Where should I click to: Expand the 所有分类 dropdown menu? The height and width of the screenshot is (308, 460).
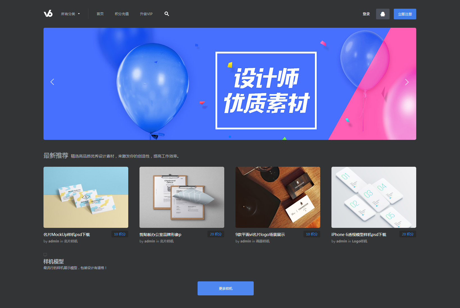(70, 14)
